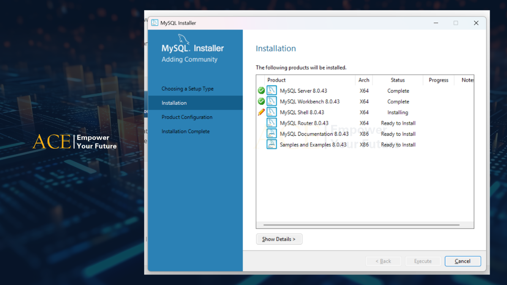Click the pencil installing icon beside MySQL Shell

[x=261, y=112]
